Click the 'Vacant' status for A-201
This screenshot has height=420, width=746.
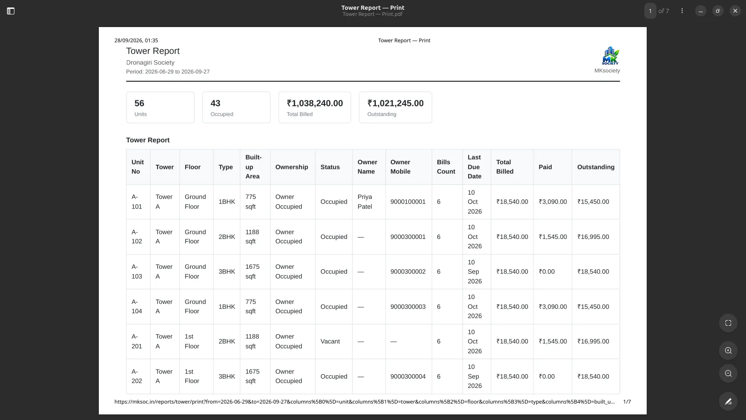[x=330, y=342]
